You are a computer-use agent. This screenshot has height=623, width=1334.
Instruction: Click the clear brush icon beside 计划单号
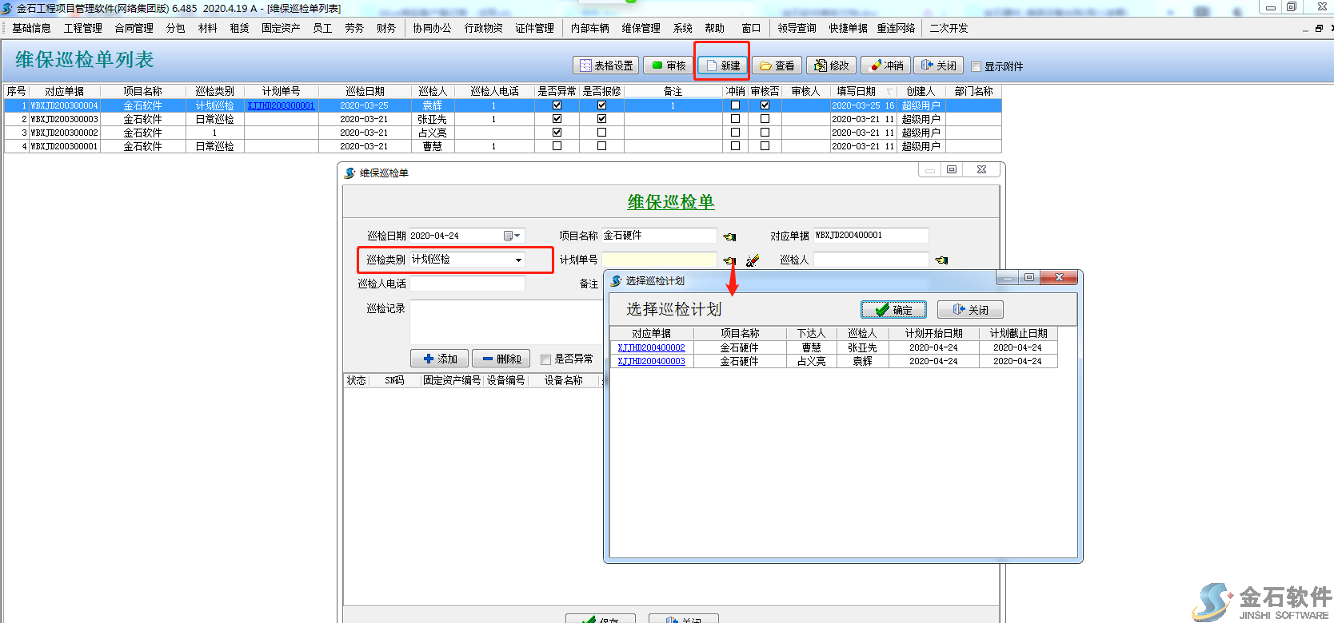pyautogui.click(x=752, y=260)
